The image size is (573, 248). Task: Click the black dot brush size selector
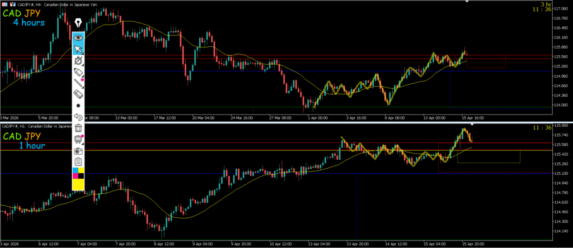[78, 106]
